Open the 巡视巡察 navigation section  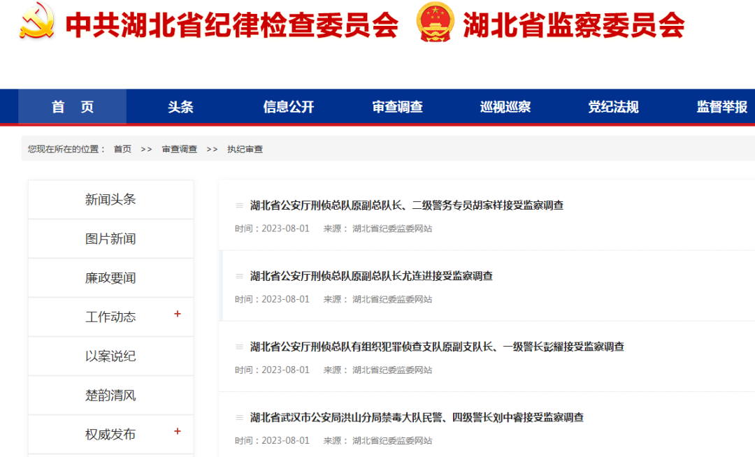505,106
